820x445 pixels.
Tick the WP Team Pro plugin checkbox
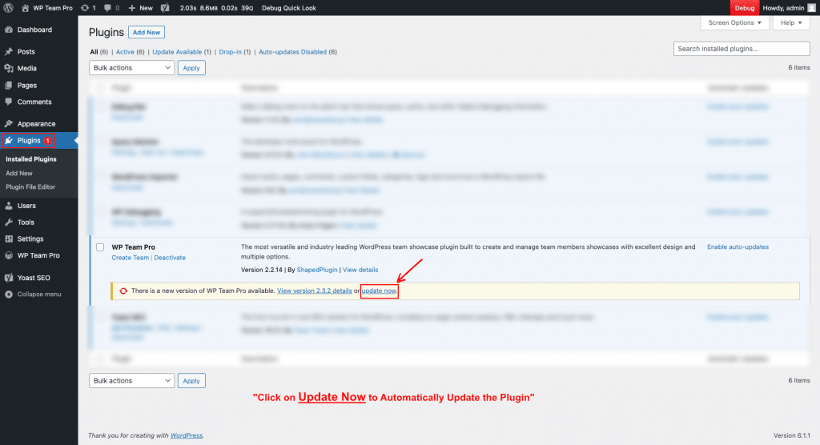[100, 247]
